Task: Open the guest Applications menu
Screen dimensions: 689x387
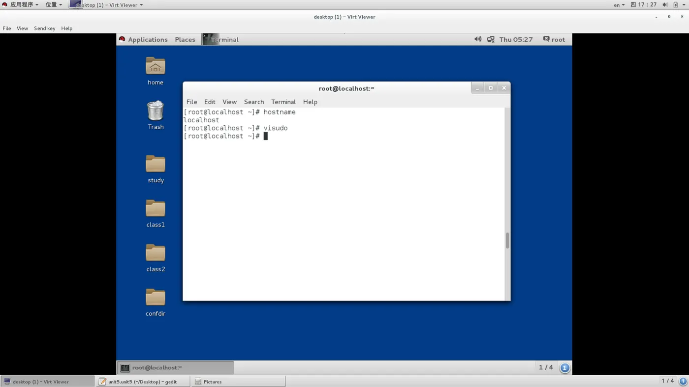Action: [143, 39]
